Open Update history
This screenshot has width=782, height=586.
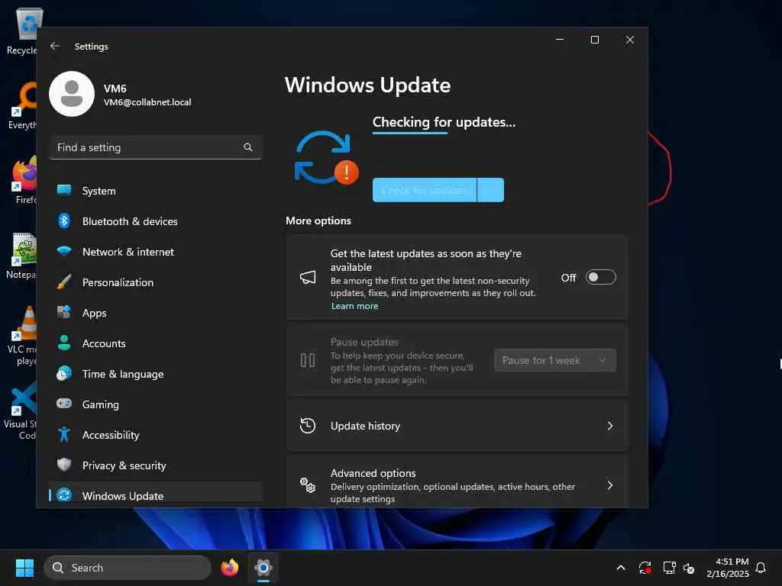click(457, 426)
